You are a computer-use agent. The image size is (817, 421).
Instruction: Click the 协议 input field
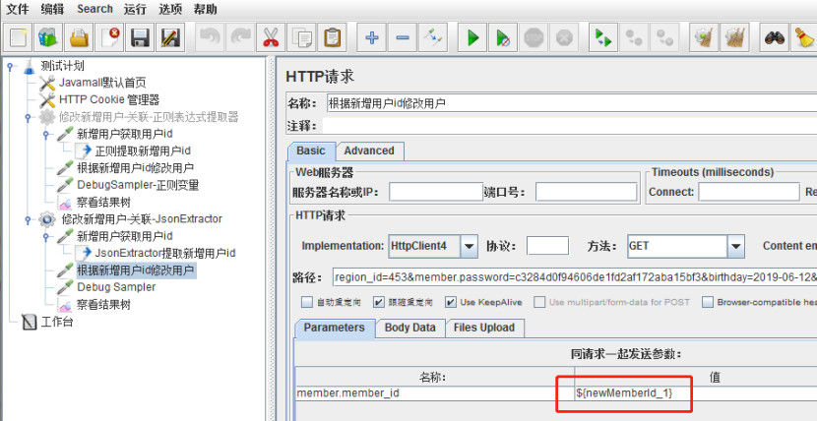[547, 246]
